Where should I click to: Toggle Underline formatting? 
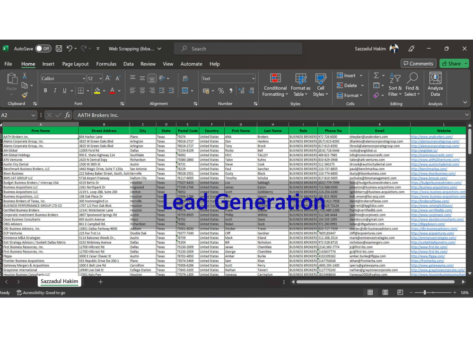[x=64, y=91]
